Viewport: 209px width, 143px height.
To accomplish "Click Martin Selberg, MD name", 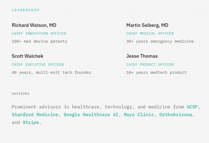I will click(x=147, y=25).
